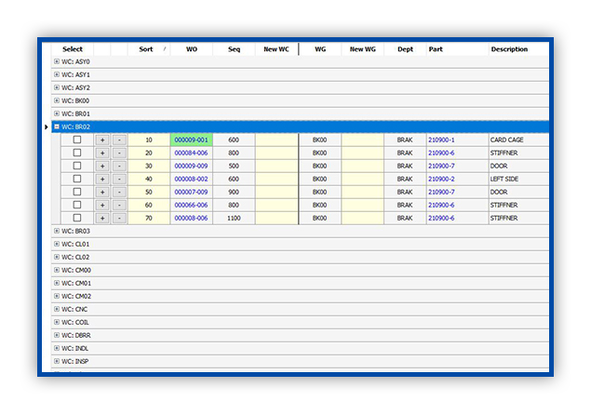Check the select box for WO 000007-009
591x414 pixels.
pos(77,192)
